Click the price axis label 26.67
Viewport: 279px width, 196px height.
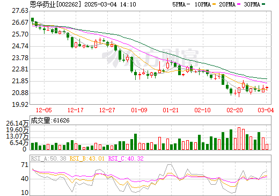20,23
